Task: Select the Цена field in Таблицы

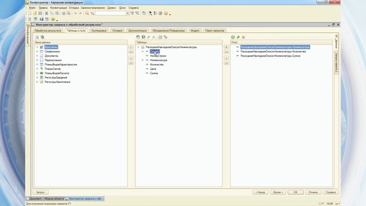Action: tap(153, 69)
